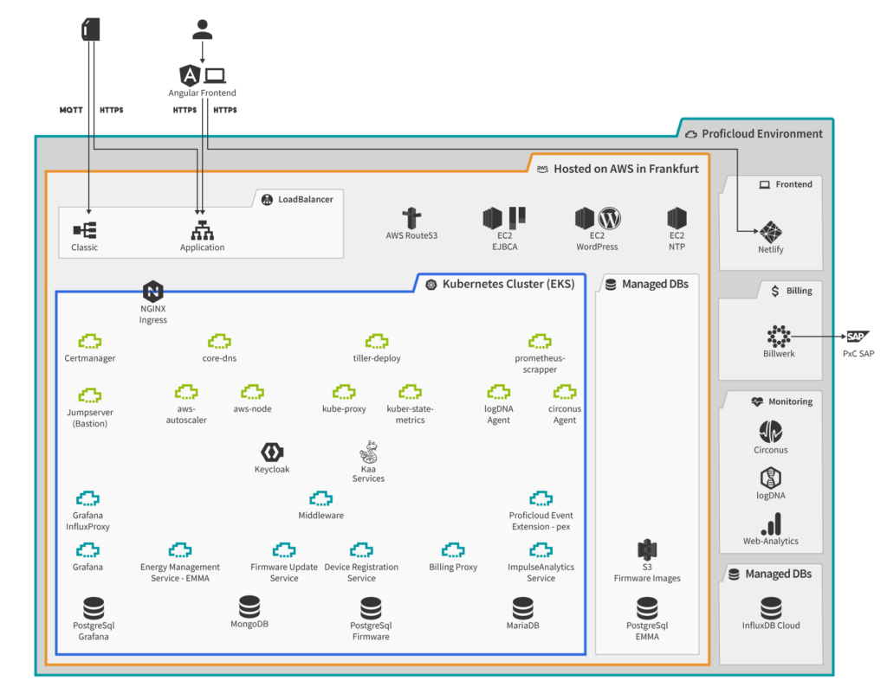Click the S3 Firmware Images icon

click(x=647, y=549)
